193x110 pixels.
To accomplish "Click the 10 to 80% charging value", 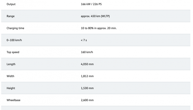I will coord(99,28).
